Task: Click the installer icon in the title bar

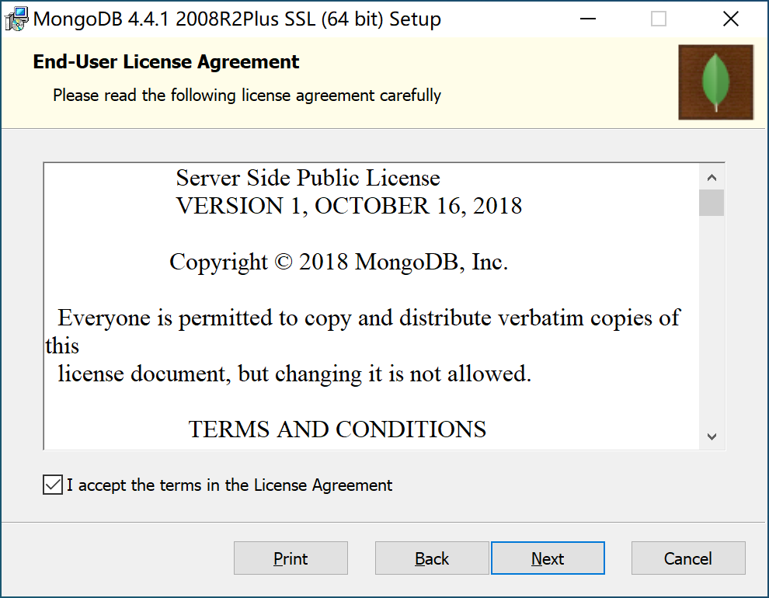Action: (16, 19)
